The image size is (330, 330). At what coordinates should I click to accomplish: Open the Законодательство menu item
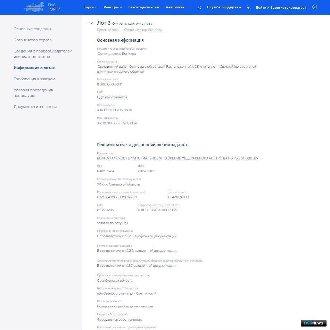(x=144, y=7)
